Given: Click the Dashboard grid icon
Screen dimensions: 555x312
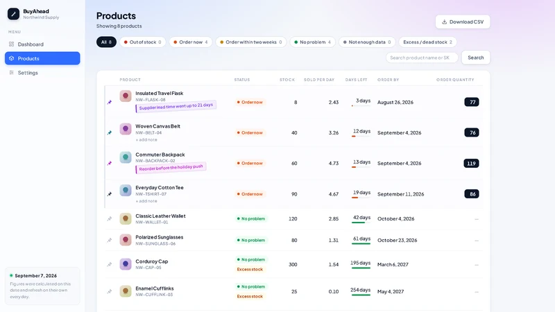Looking at the screenshot, I should point(11,44).
